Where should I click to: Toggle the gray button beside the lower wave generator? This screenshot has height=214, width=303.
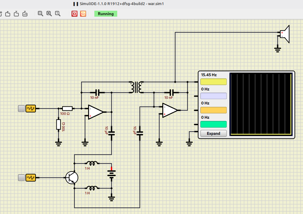tap(21, 178)
